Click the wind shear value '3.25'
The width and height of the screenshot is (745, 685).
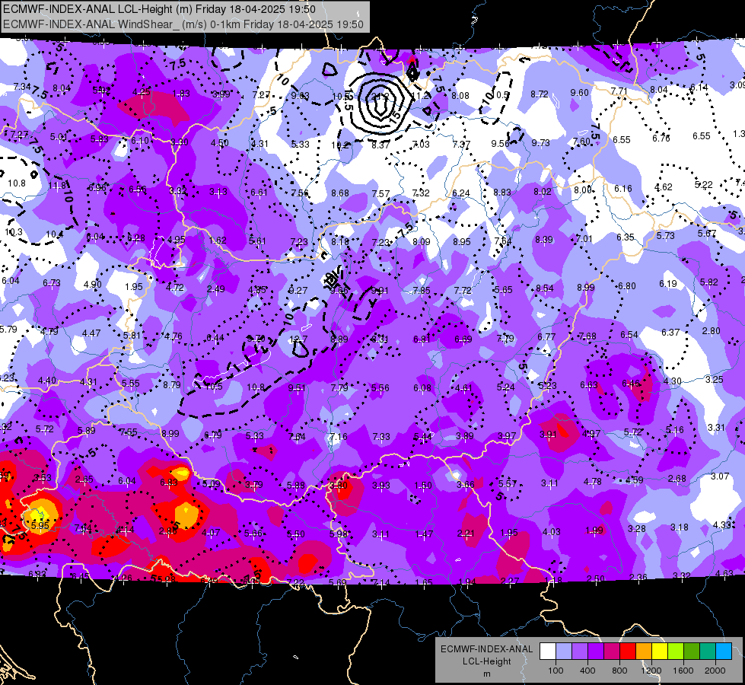(x=714, y=379)
